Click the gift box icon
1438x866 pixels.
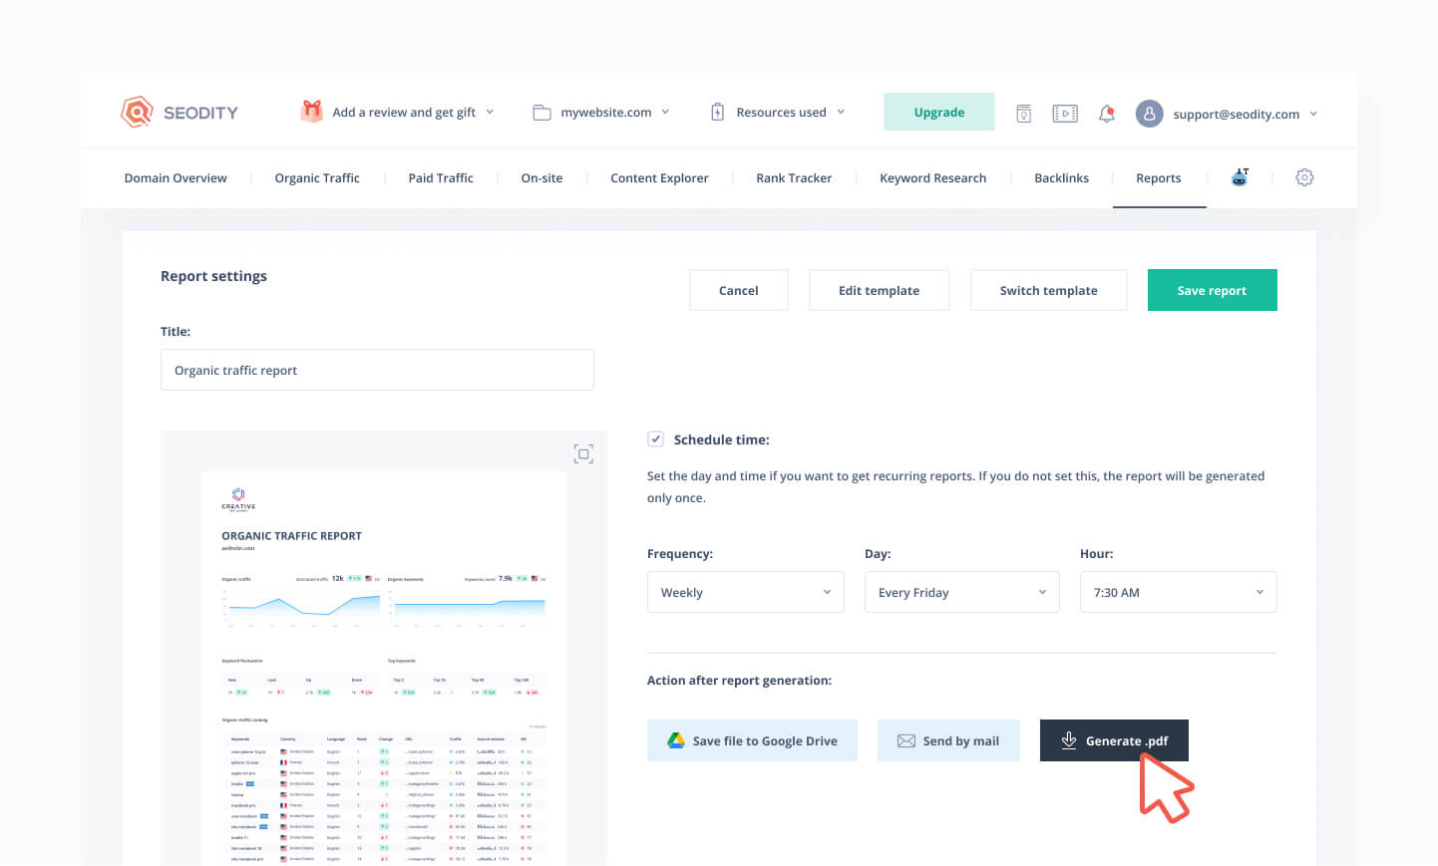point(312,112)
